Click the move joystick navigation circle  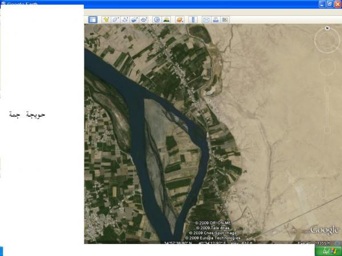point(327,67)
